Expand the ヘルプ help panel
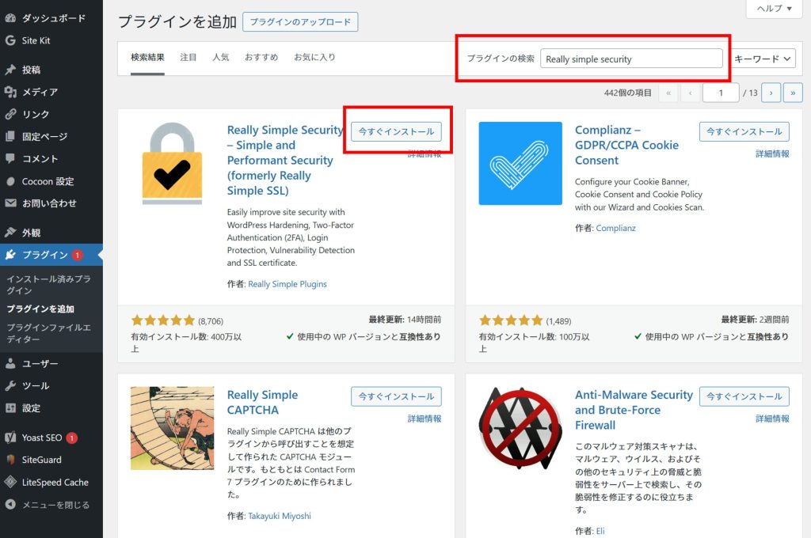 [768, 8]
